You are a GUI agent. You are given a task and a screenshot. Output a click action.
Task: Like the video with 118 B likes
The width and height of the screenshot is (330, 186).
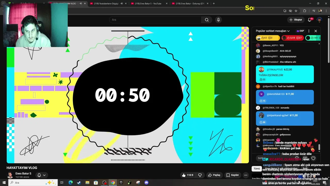coord(187,175)
